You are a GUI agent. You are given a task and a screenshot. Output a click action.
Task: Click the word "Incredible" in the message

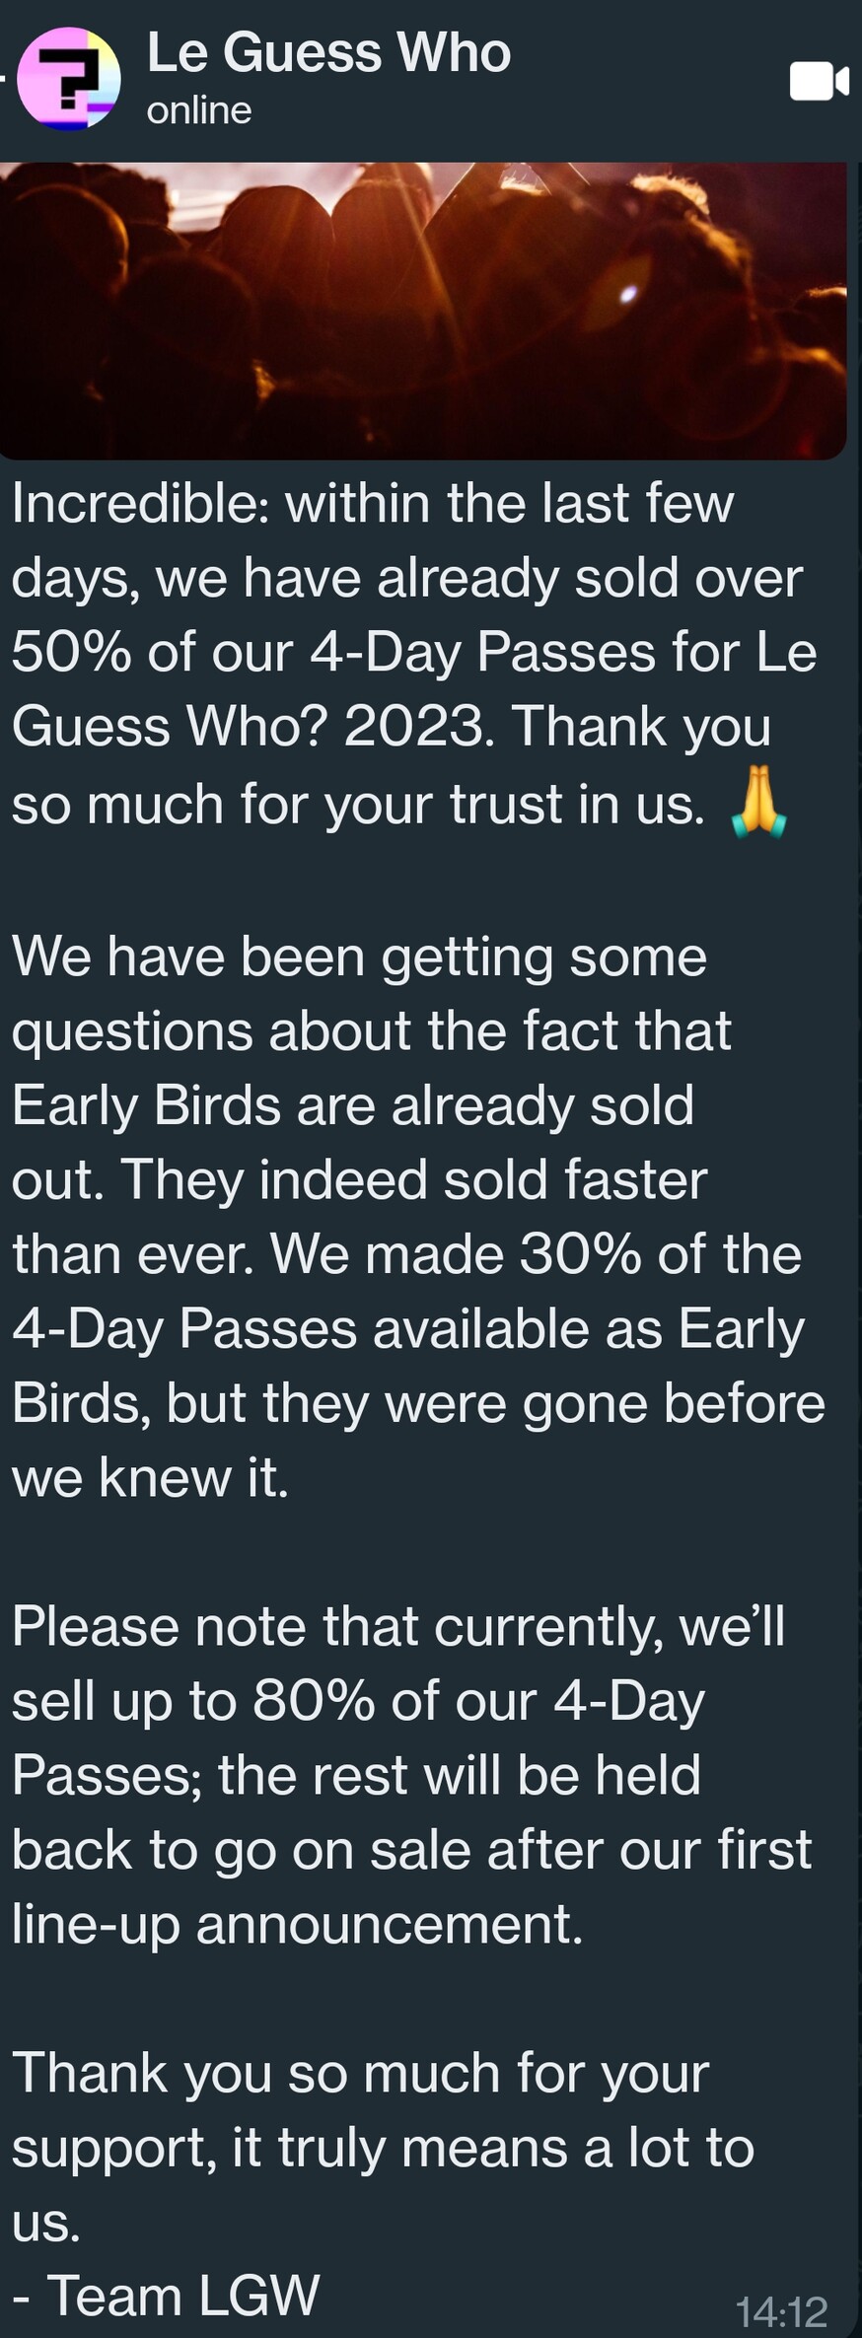(x=135, y=504)
